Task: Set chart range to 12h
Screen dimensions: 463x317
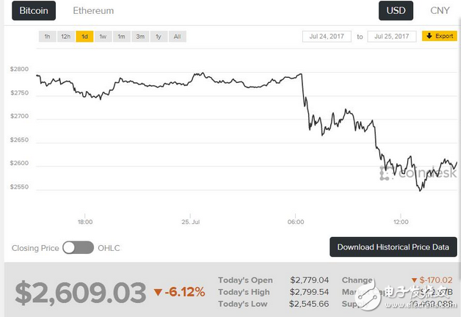Action: pyautogui.click(x=66, y=36)
